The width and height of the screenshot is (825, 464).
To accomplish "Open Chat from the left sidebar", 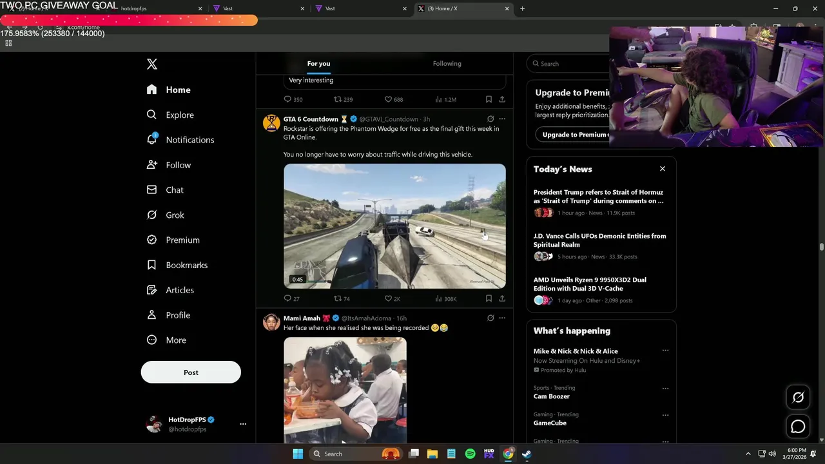I will coord(164,190).
